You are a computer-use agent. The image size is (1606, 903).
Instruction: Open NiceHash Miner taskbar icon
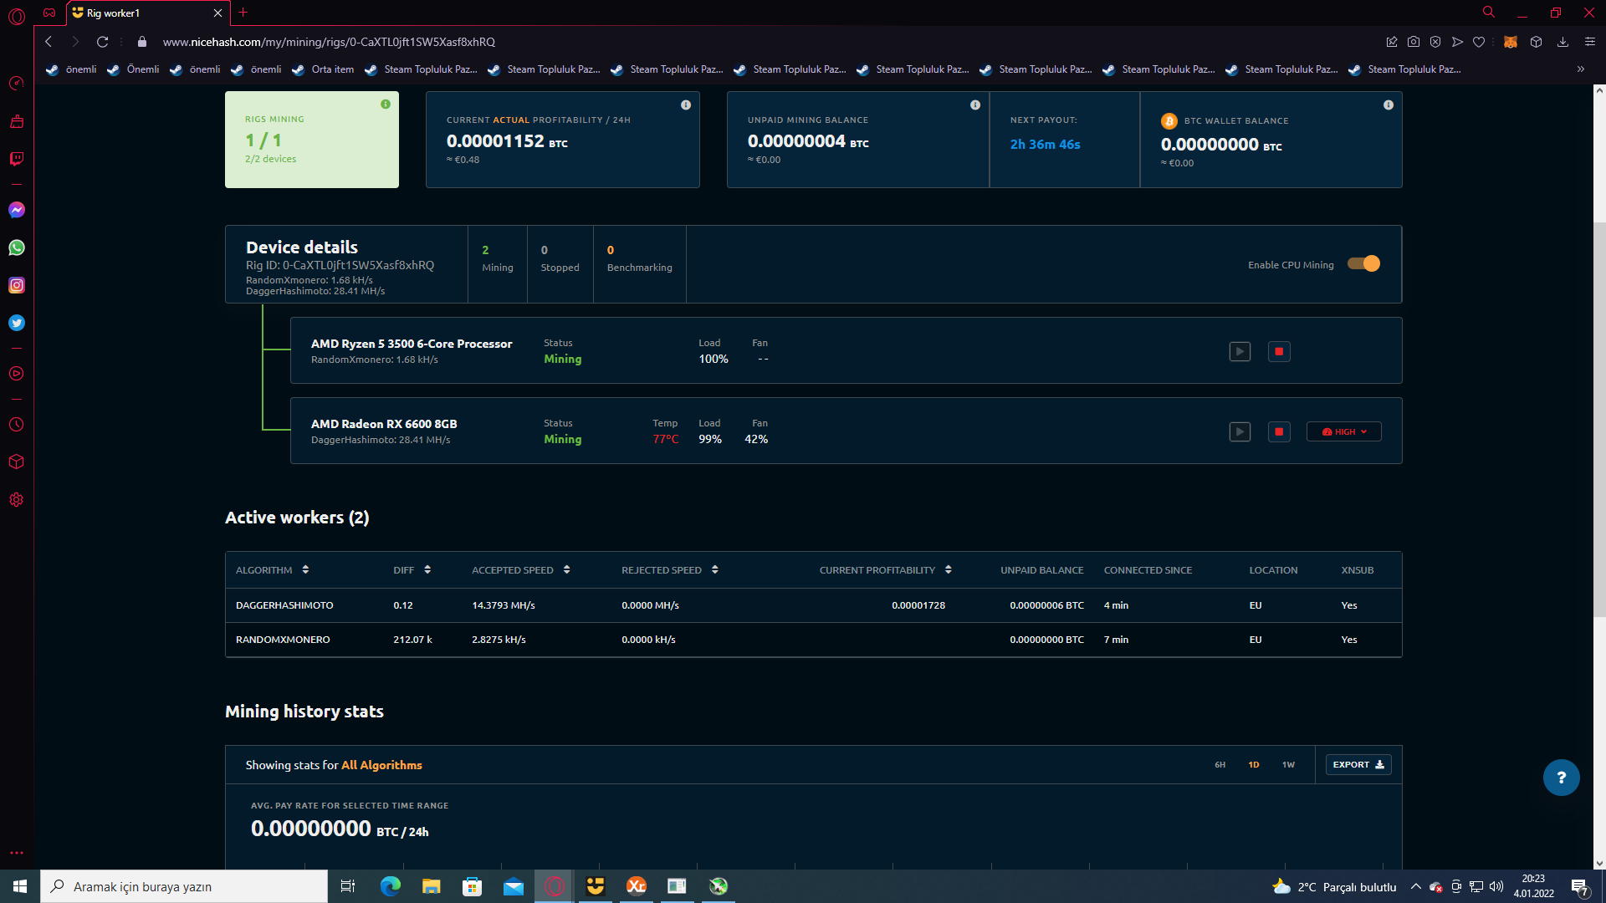[596, 886]
